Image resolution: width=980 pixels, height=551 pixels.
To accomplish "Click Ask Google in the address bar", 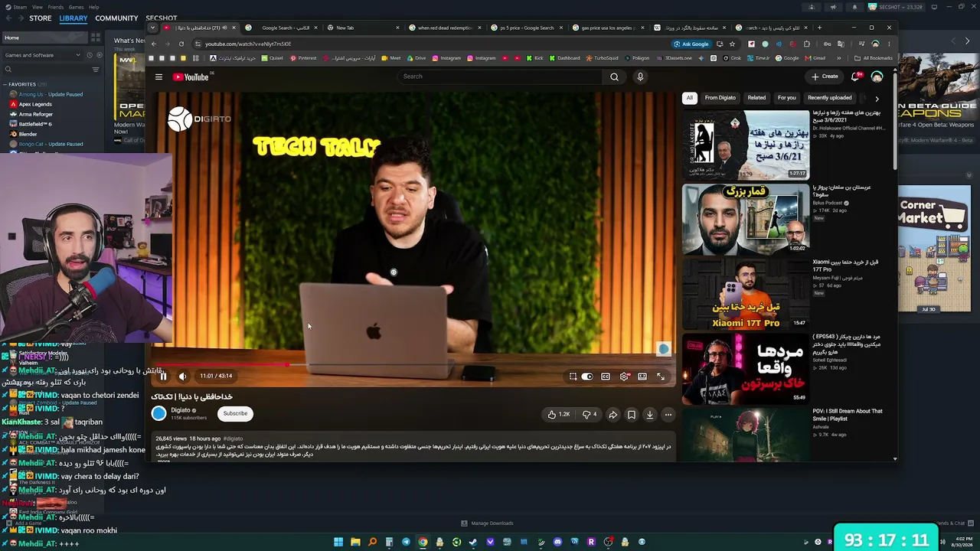I will click(x=691, y=44).
